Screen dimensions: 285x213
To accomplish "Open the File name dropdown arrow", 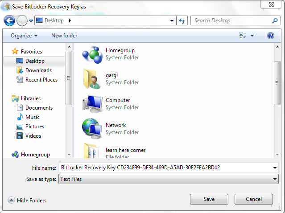I will pos(275,168).
